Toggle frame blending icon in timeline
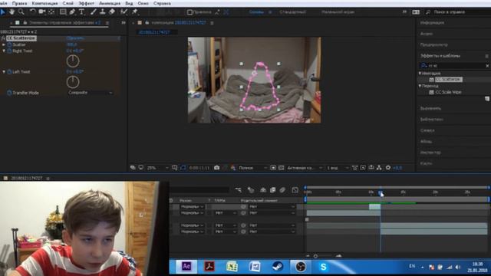491x276 pixels. coord(273,190)
